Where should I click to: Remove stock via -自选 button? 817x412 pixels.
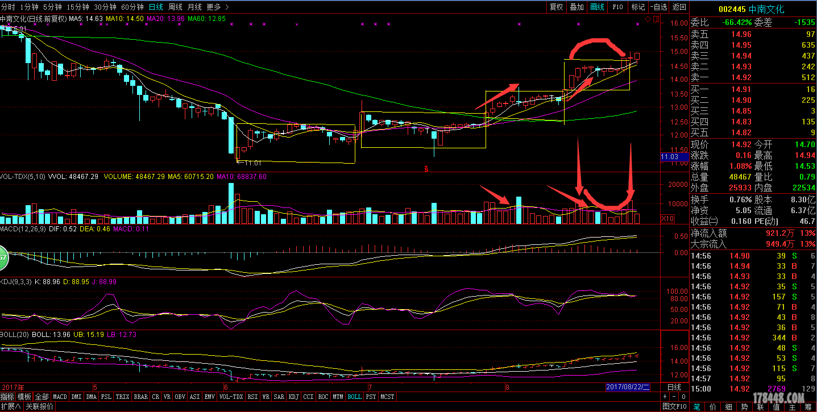(658, 7)
